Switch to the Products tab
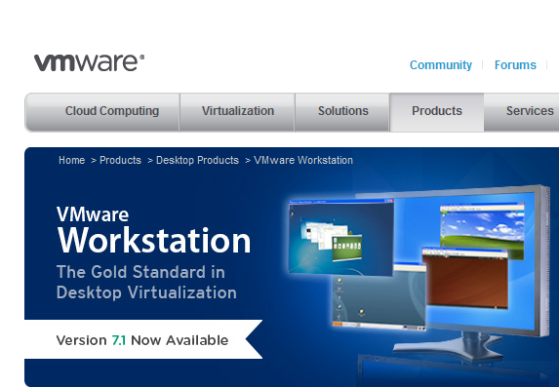 437,112
